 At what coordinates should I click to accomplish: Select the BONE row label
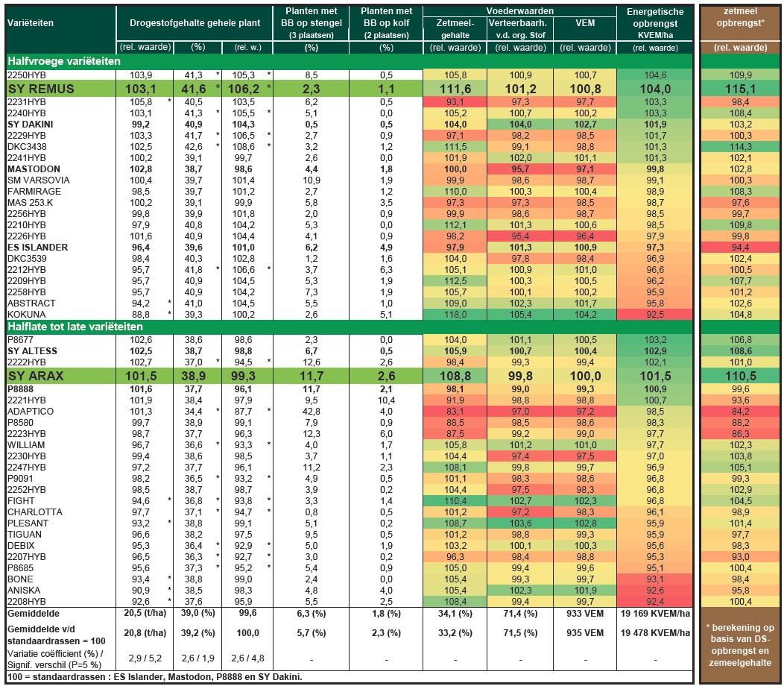pyautogui.click(x=20, y=579)
